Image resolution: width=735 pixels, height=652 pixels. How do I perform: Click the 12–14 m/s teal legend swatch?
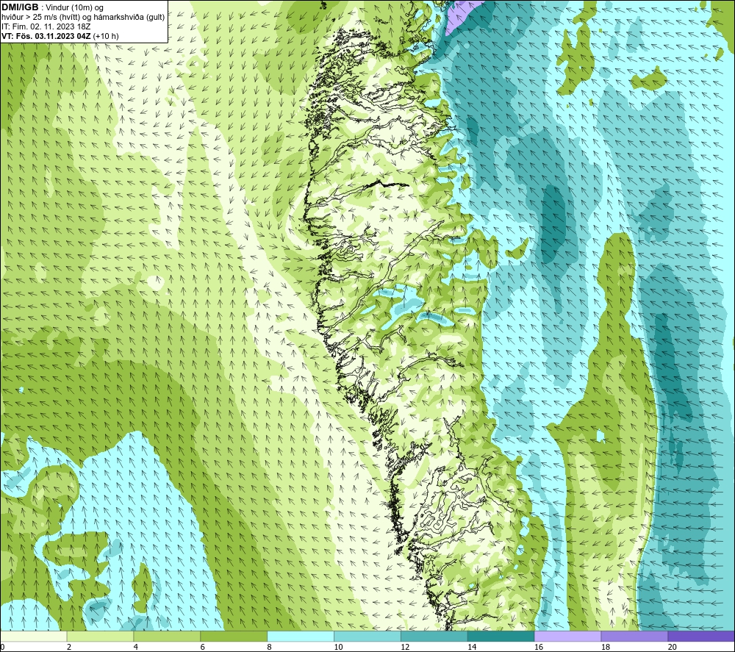click(434, 636)
